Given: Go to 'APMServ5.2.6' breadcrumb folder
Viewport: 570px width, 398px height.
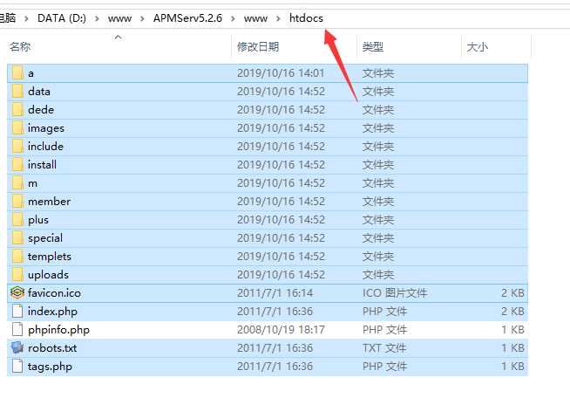Looking at the screenshot, I should tap(187, 18).
